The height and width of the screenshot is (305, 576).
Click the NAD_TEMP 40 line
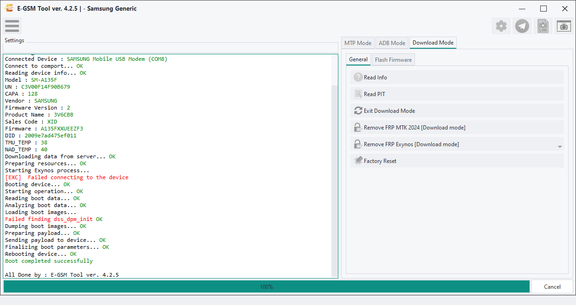click(x=26, y=149)
